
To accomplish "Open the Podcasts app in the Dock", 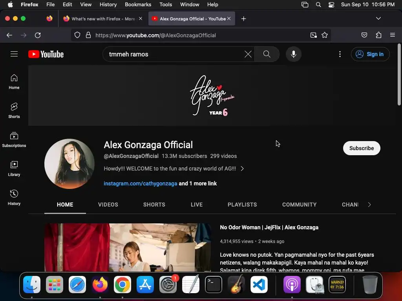I will click(x=292, y=285).
